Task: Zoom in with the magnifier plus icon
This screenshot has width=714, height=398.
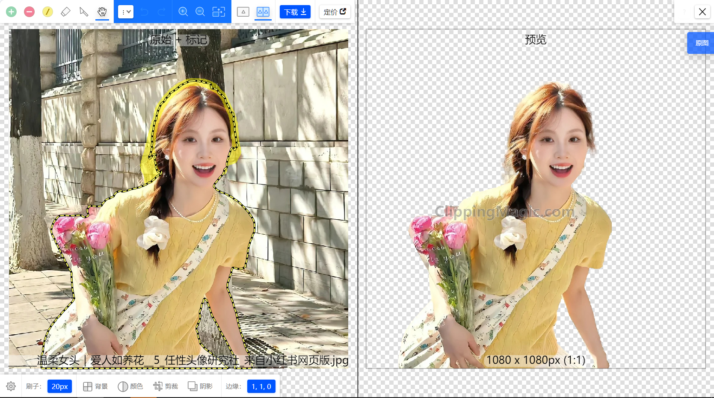Action: (183, 12)
